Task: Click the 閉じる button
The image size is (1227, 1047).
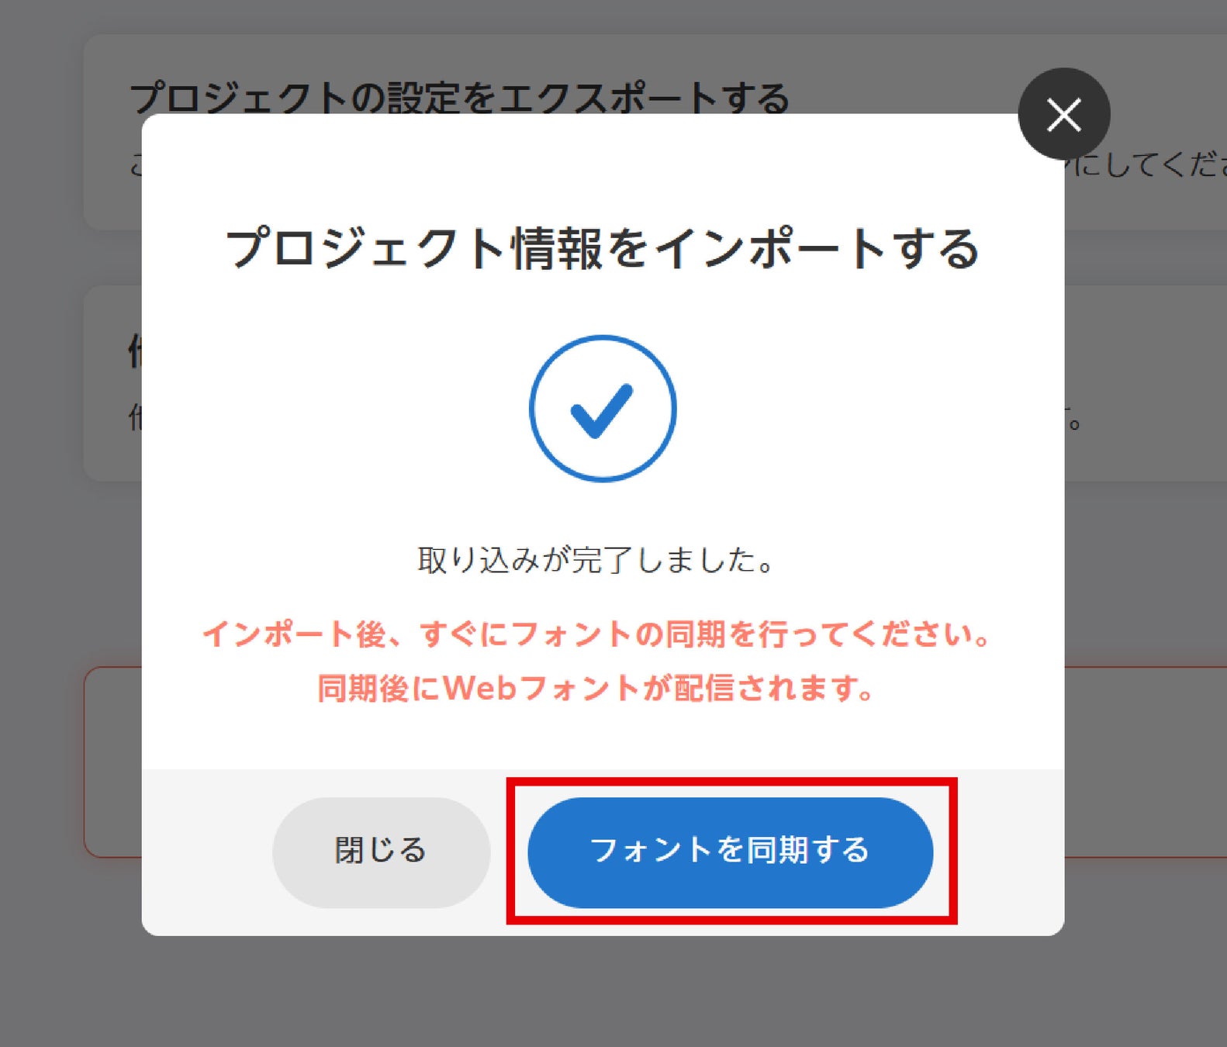Action: 381,852
